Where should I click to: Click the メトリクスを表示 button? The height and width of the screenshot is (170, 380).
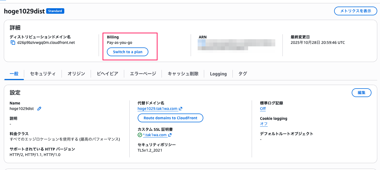(x=356, y=11)
